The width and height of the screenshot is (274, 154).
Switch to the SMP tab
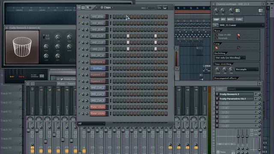(216, 19)
